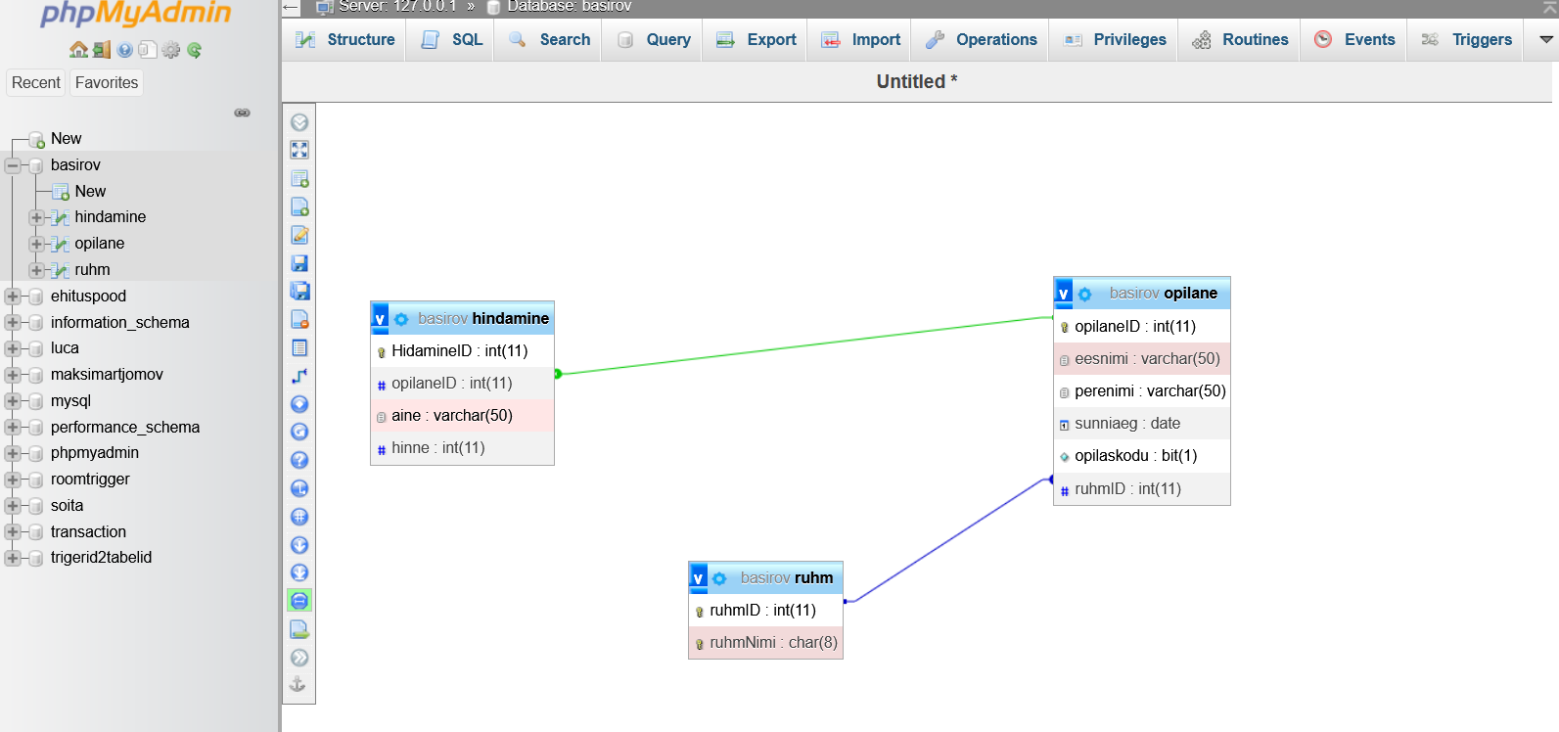1559x732 pixels.
Task: Toggle snap to grid in designer toolbar
Action: [299, 517]
